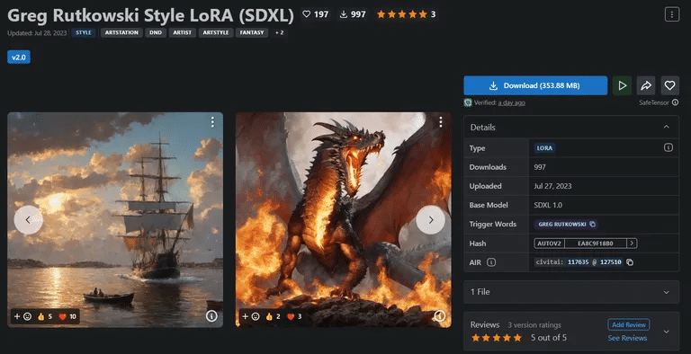The image size is (691, 354).
Task: Toggle heart reaction on the ship image
Action: tap(67, 316)
